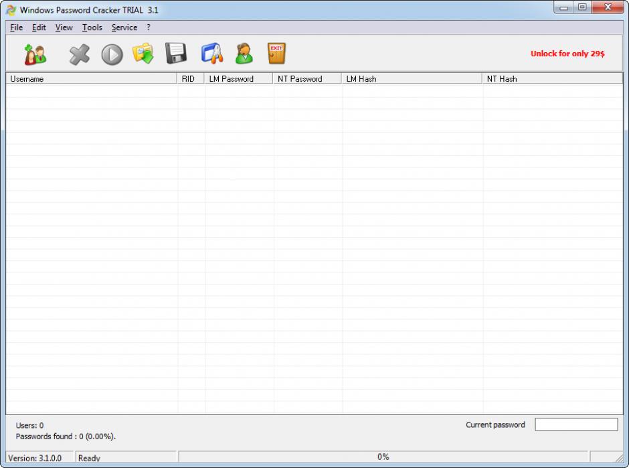Open the File menu
The height and width of the screenshot is (468, 629).
pos(17,27)
